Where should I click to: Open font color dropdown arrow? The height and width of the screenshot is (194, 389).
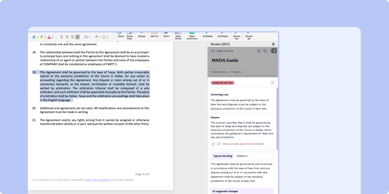53,37
